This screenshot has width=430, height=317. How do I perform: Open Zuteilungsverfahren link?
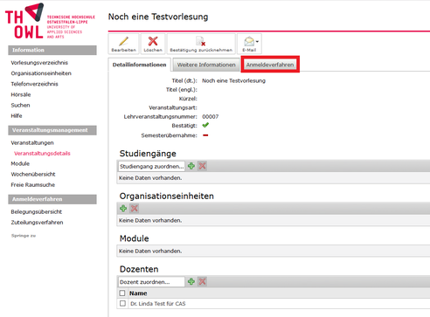pyautogui.click(x=37, y=223)
